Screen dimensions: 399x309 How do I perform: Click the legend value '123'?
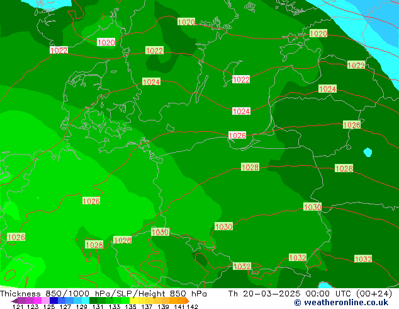[33, 306]
